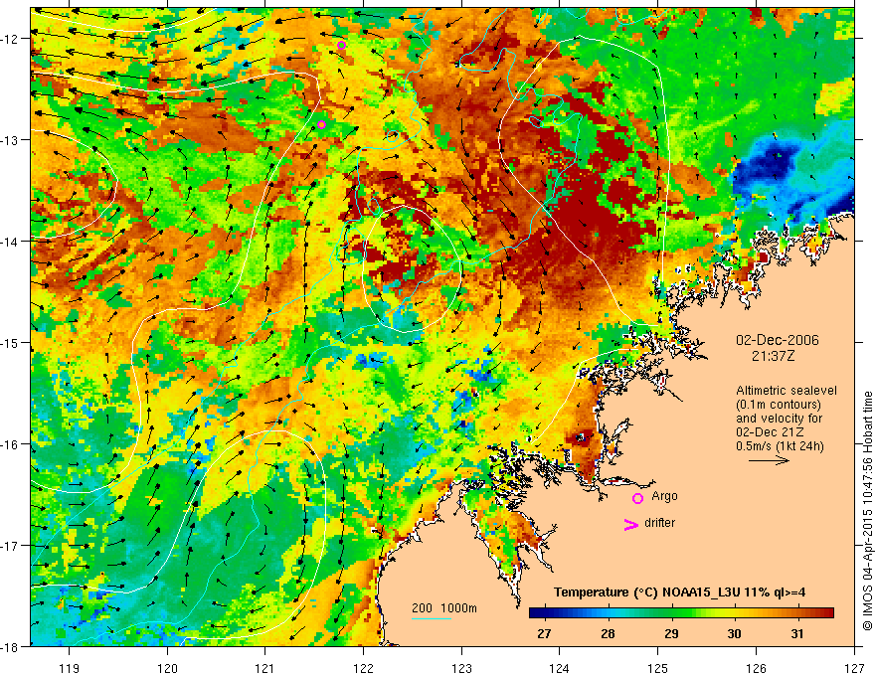
Task: Click the magenta drifter legend arrowhead
Action: pos(630,524)
